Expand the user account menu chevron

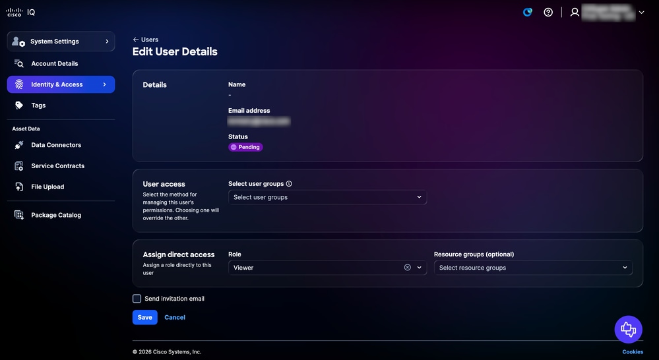[x=641, y=12]
